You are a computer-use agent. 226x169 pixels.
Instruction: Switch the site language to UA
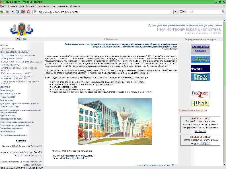(25, 39)
